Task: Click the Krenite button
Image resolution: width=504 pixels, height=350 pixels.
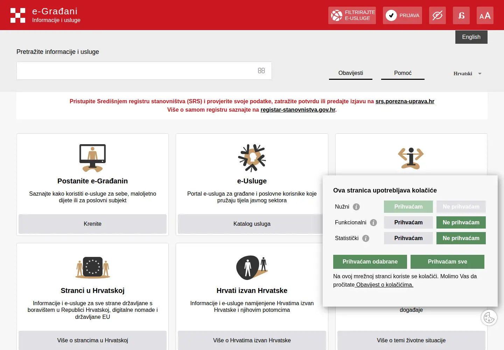Action: pyautogui.click(x=93, y=224)
